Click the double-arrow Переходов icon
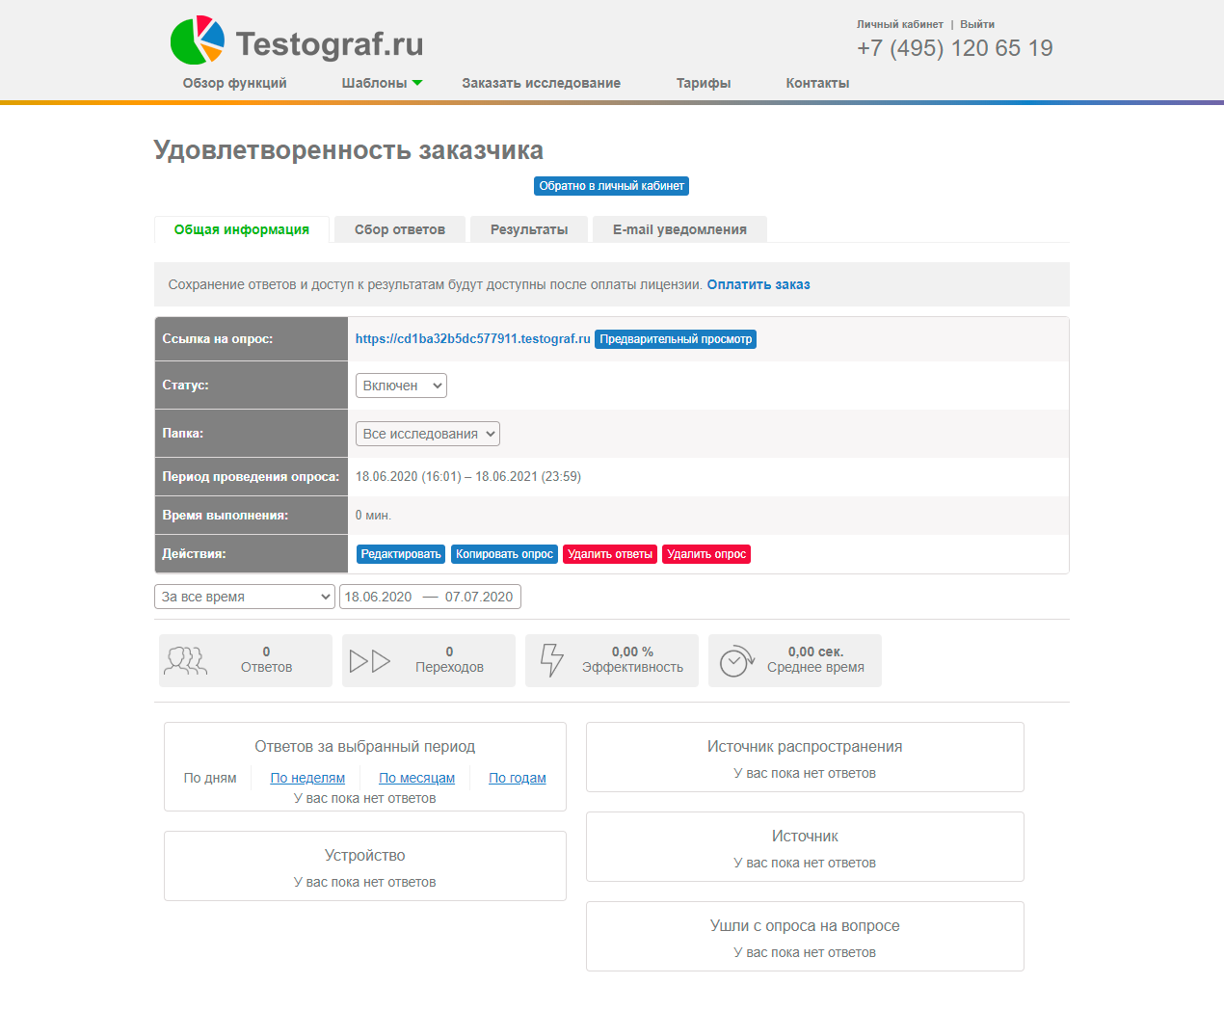Screen dimensions: 1224x1011 point(371,660)
